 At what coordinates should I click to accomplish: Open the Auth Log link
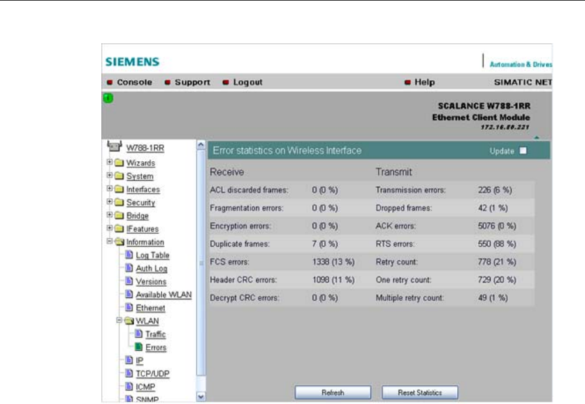(151, 269)
